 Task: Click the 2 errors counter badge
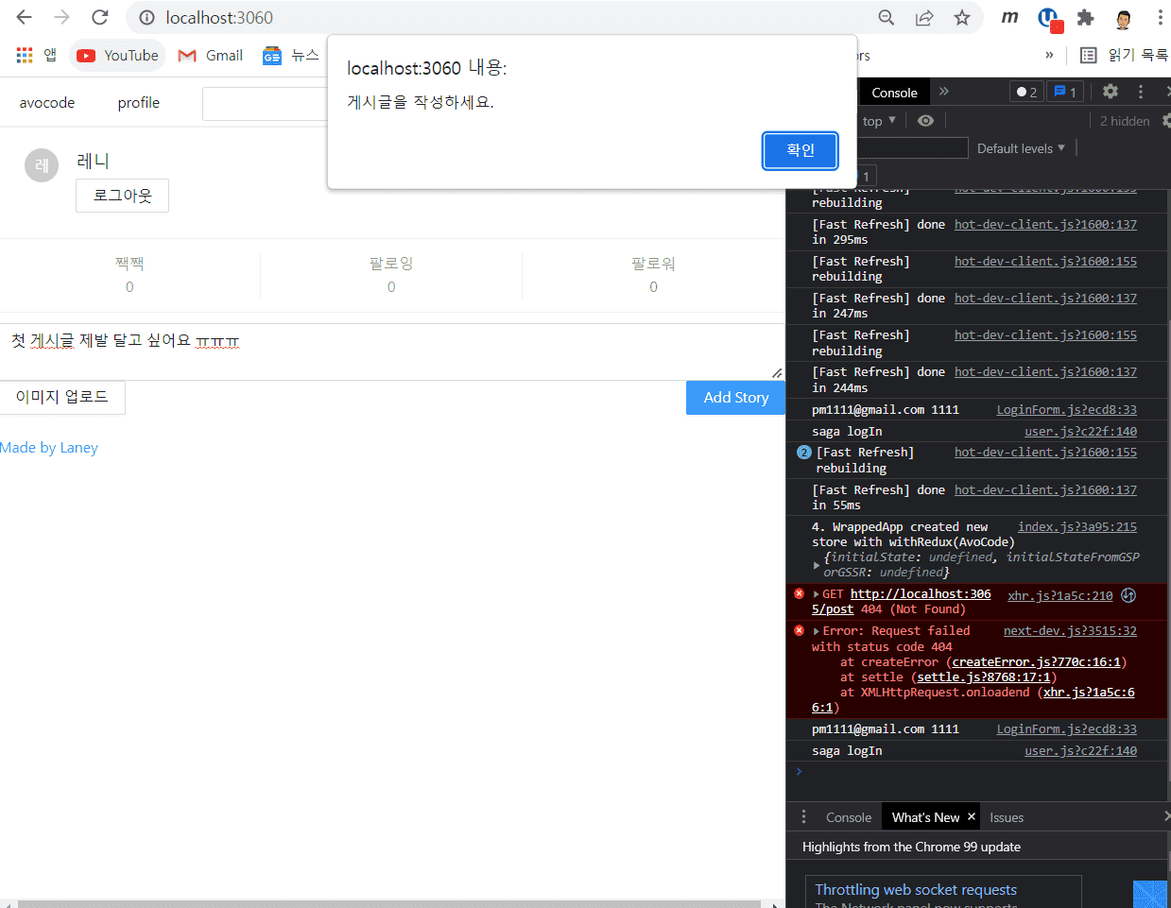[1025, 92]
